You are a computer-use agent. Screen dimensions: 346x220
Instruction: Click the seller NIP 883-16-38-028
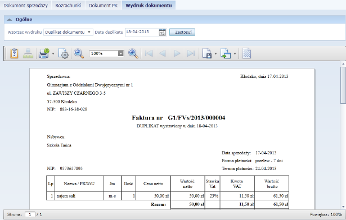click(x=74, y=109)
